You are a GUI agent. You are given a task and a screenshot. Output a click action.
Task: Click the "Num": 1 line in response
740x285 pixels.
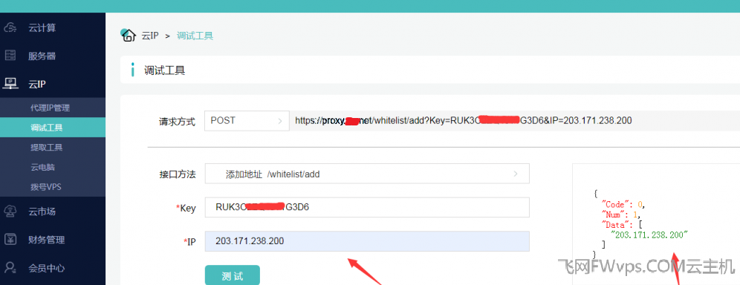coord(621,214)
